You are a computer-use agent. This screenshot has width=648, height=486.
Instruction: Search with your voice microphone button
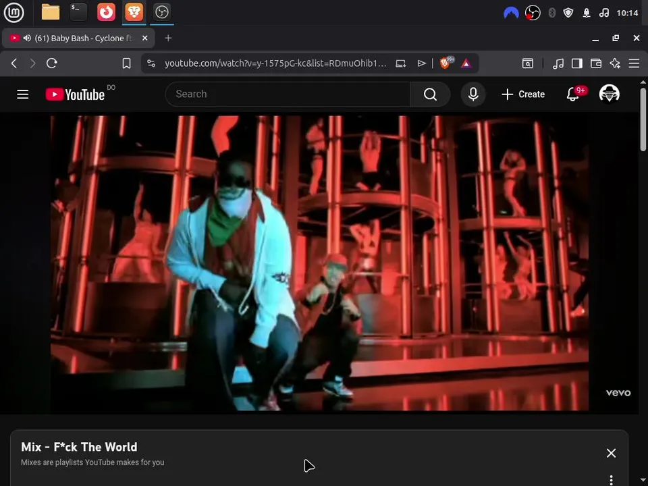coord(473,94)
